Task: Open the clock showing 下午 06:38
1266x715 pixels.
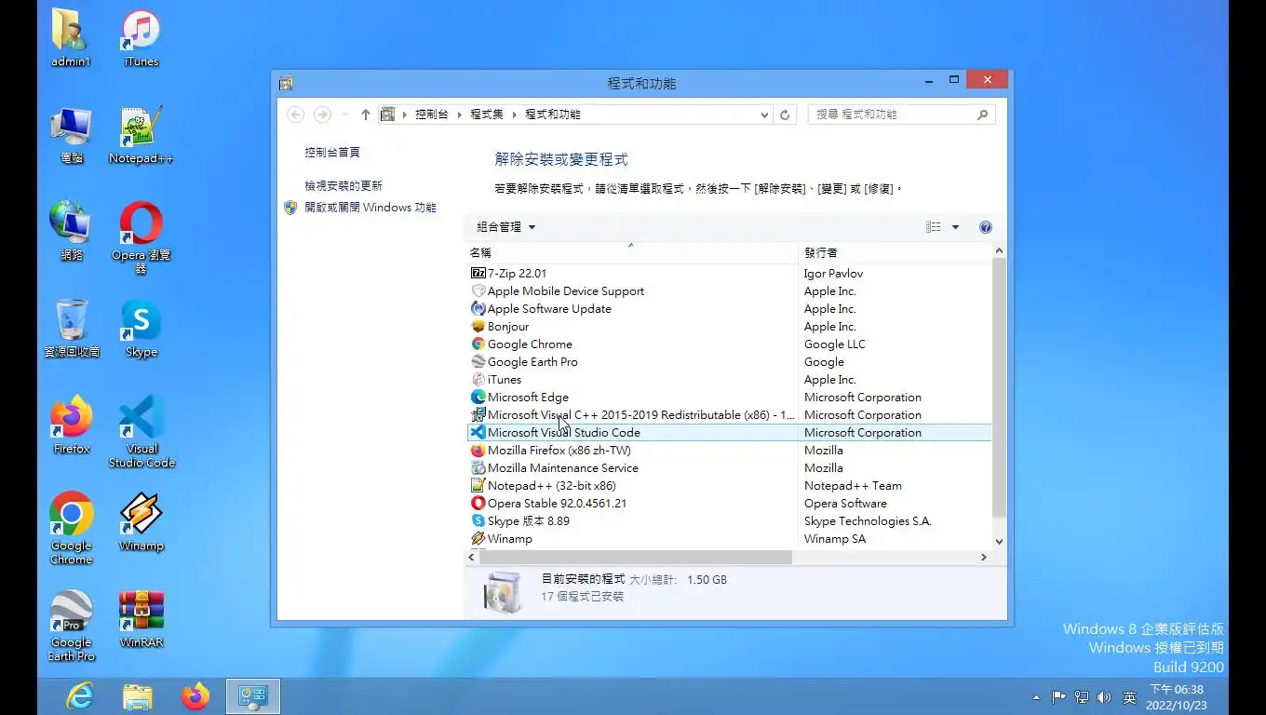Action: [1177, 697]
